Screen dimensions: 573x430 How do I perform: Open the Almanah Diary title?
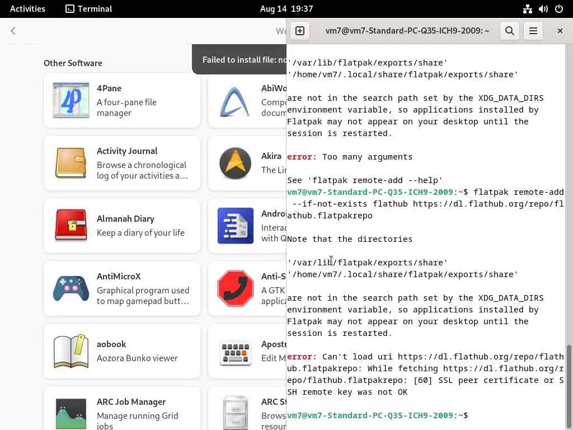[125, 219]
